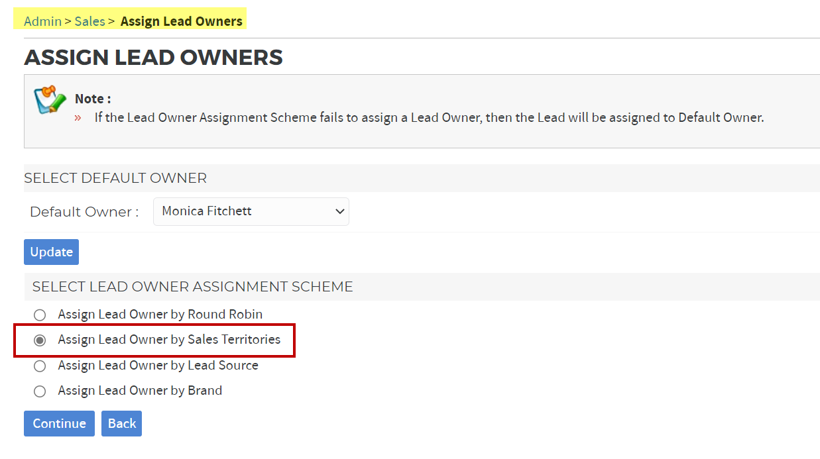820x459 pixels.
Task: Select the Sales Territories radio button
Action: 40,340
